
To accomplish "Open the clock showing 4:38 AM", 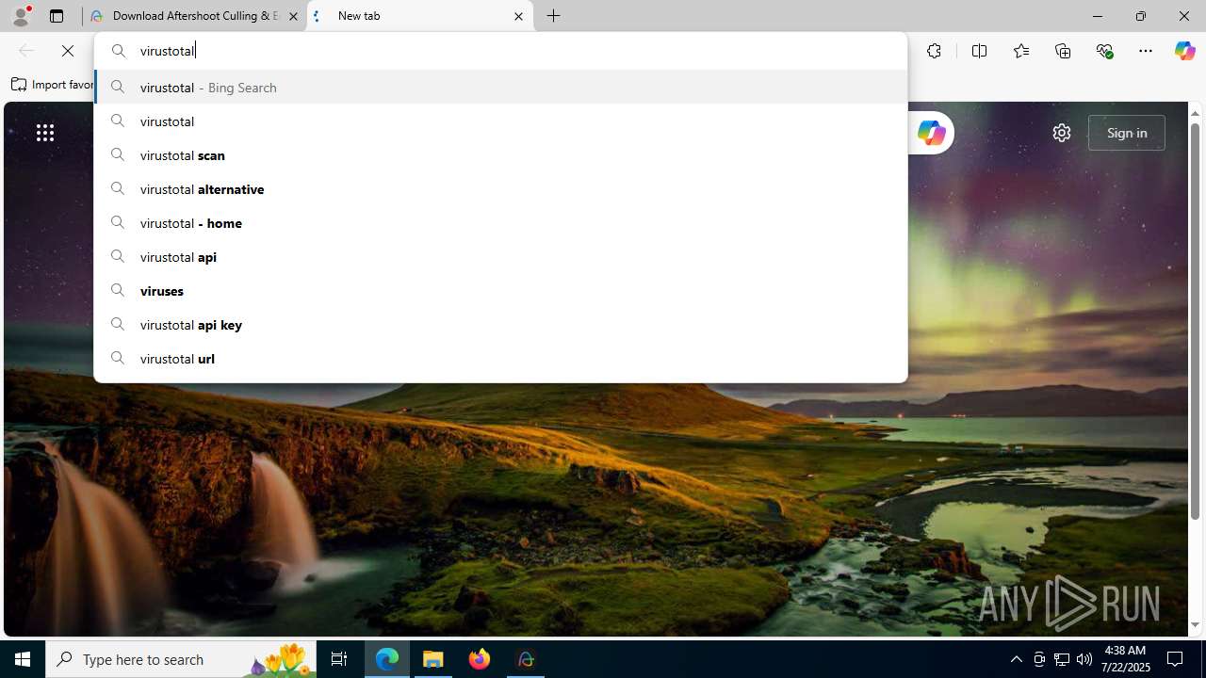I will 1125,659.
